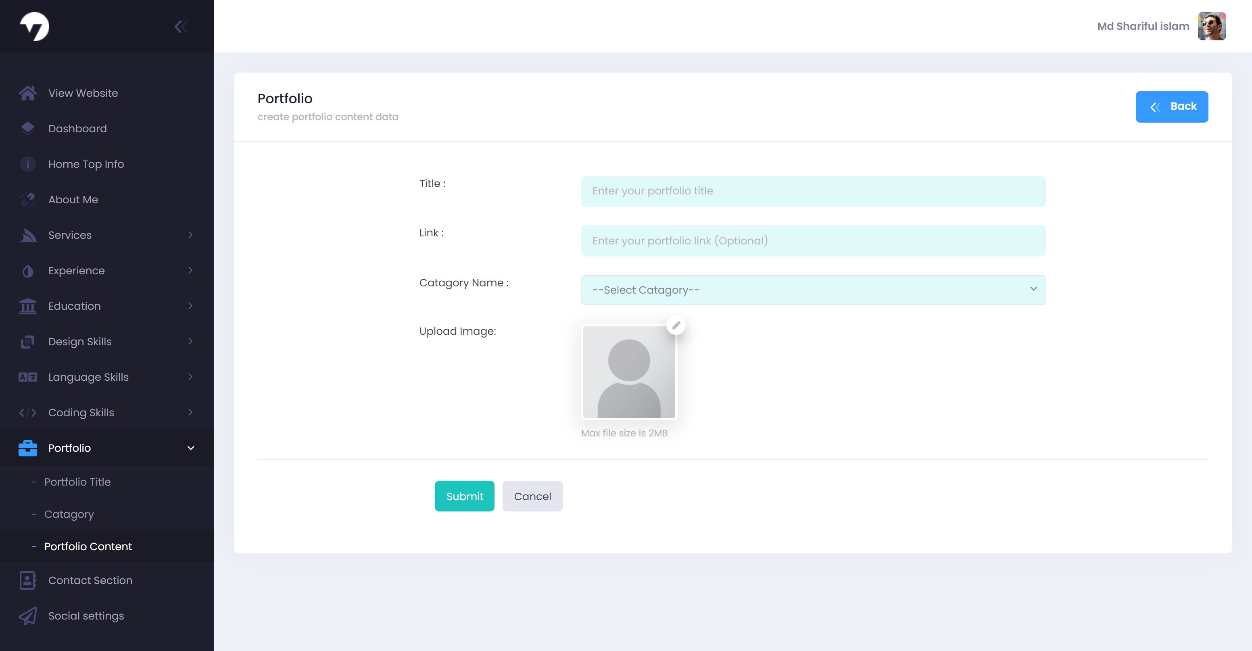This screenshot has height=651, width=1252.
Task: Focus the portfolio title input field
Action: tap(813, 191)
